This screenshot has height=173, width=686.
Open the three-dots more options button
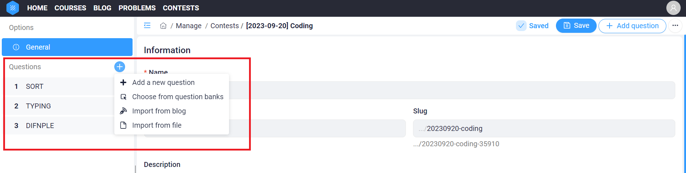click(x=675, y=26)
